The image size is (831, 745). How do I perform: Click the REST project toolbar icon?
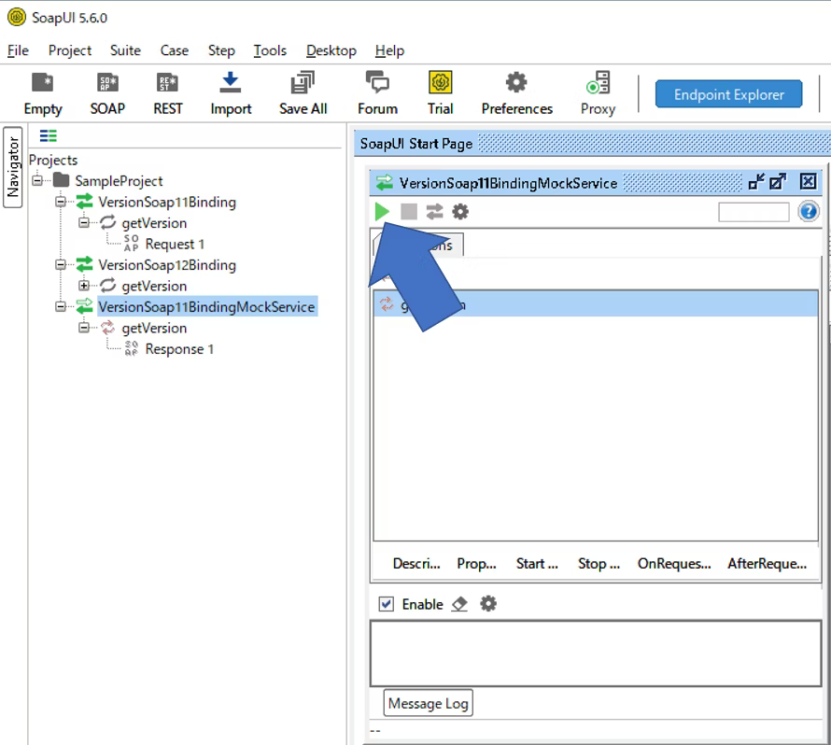click(168, 93)
